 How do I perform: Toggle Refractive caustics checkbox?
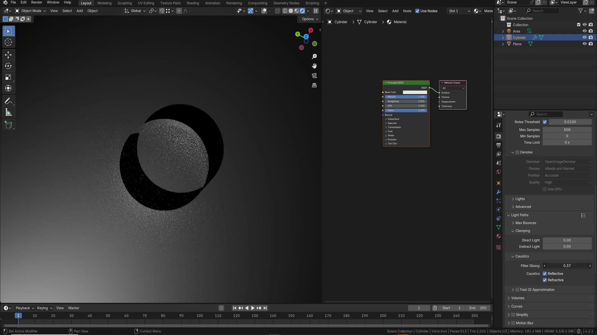pos(545,280)
